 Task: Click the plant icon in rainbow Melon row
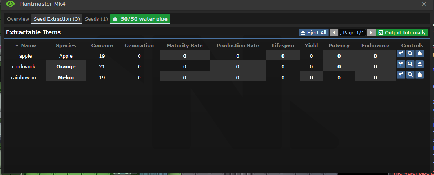tap(401, 74)
